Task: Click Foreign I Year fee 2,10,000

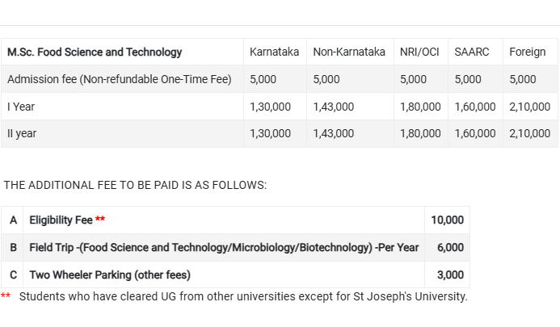Action: click(x=529, y=107)
